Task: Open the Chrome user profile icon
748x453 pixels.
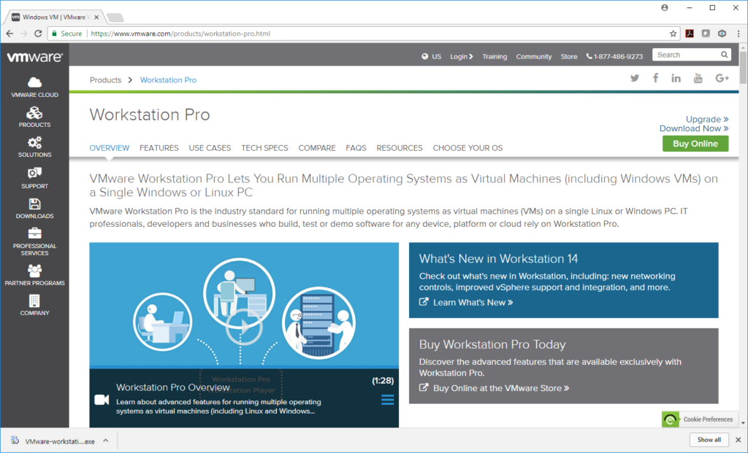Action: 665,7
